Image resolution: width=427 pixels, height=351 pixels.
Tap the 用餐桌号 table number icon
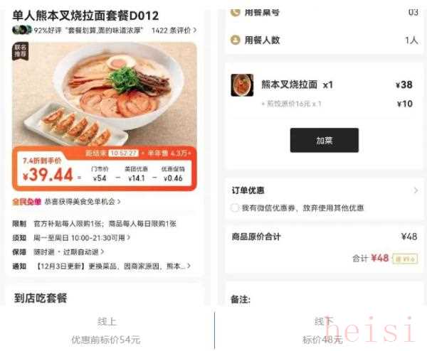click(236, 13)
